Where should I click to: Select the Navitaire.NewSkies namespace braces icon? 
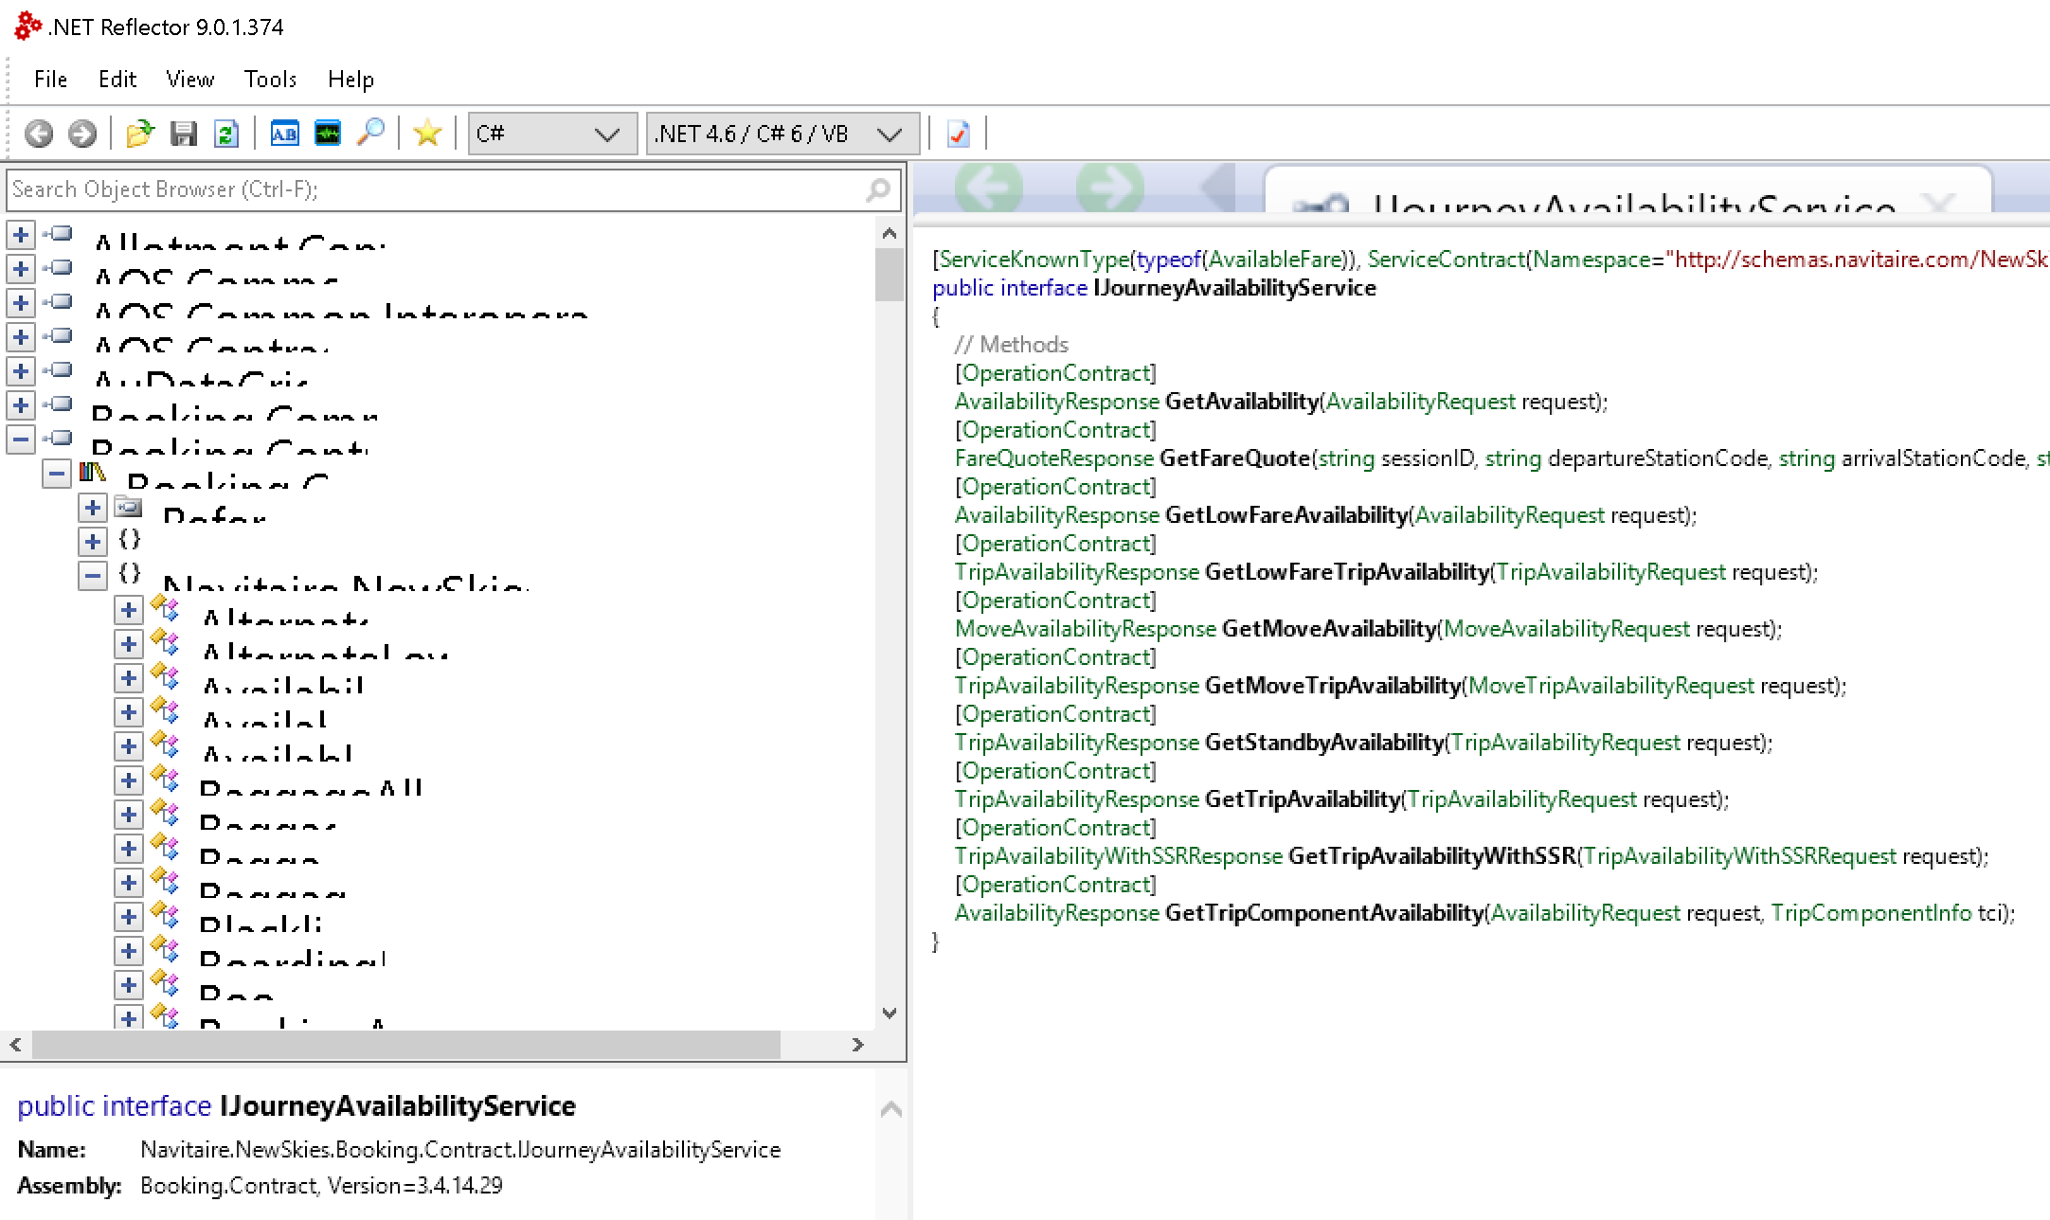(130, 573)
